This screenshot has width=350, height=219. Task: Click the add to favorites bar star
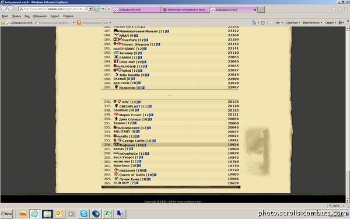pos(3,23)
